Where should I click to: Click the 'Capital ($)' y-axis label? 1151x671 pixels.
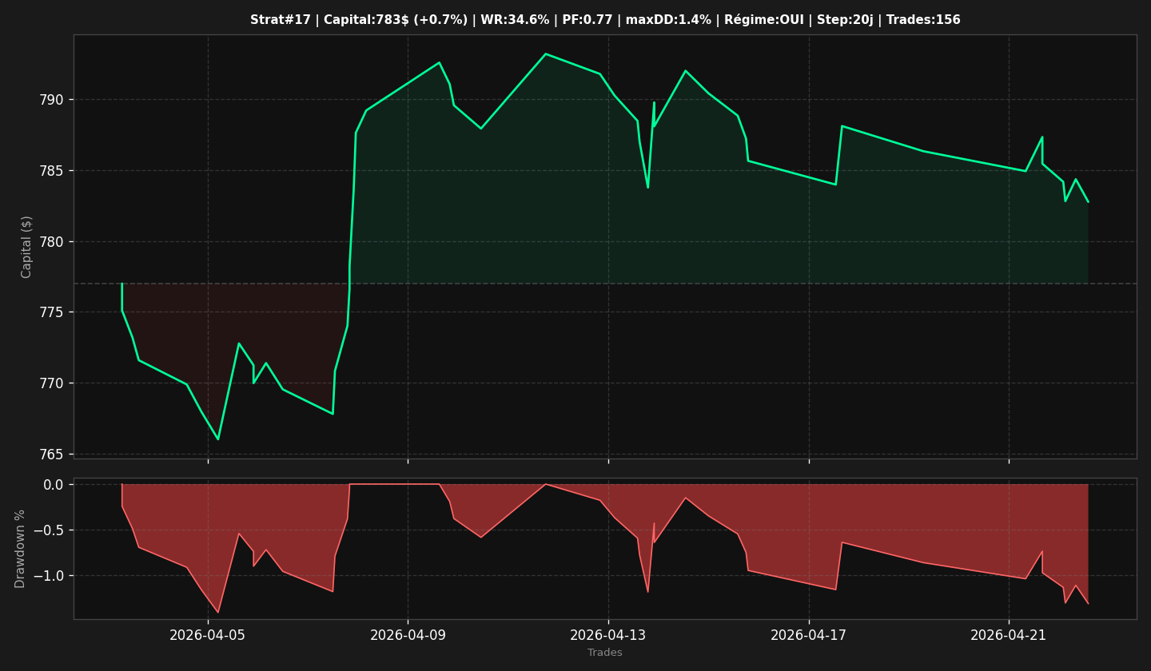pos(27,247)
